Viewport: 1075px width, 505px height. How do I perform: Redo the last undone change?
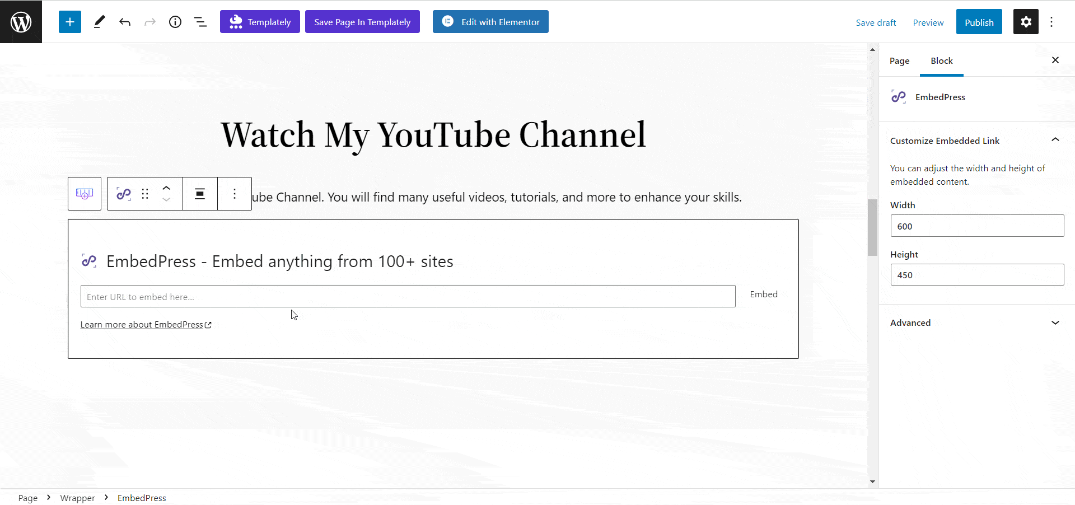click(150, 22)
